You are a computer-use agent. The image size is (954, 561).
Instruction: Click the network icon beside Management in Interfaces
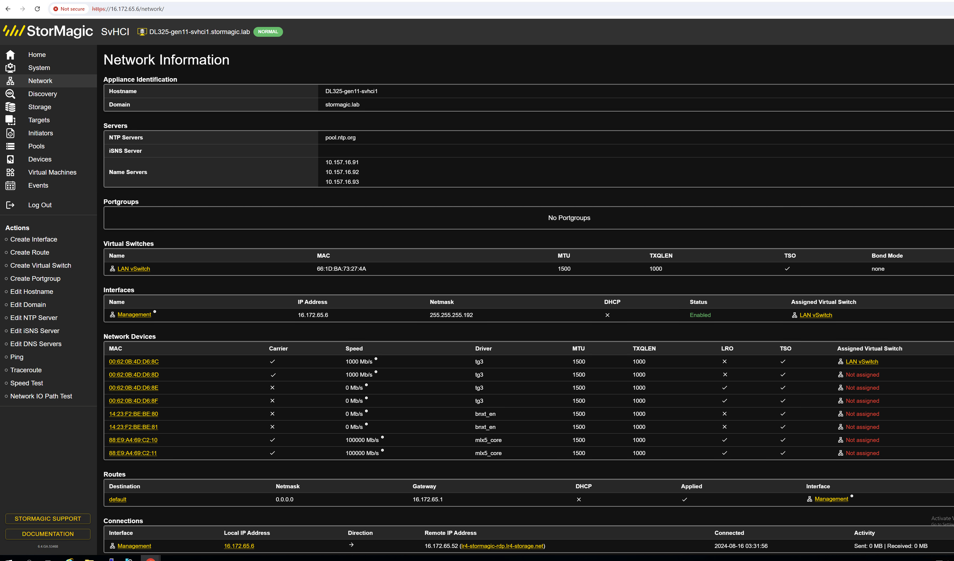coord(113,315)
